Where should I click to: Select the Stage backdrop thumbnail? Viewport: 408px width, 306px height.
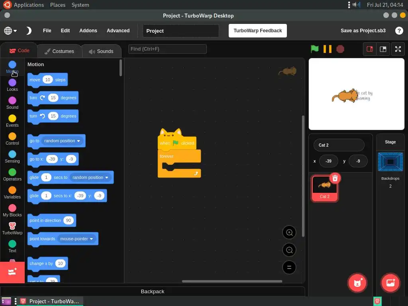[x=390, y=162]
